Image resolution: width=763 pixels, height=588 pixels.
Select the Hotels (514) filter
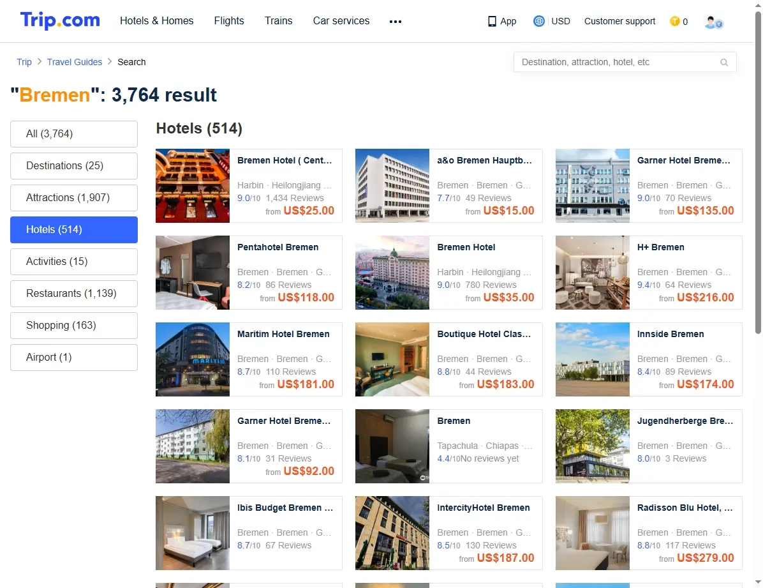74,229
